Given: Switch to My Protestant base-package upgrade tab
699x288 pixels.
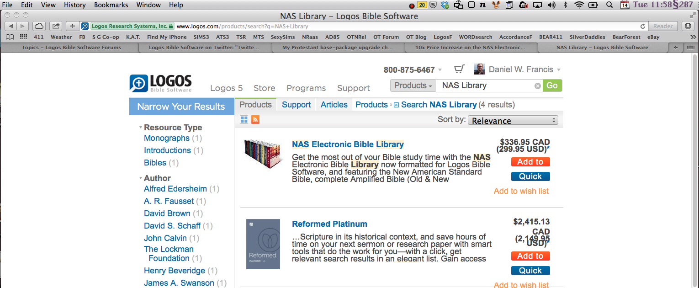Looking at the screenshot, I should pyautogui.click(x=337, y=47).
